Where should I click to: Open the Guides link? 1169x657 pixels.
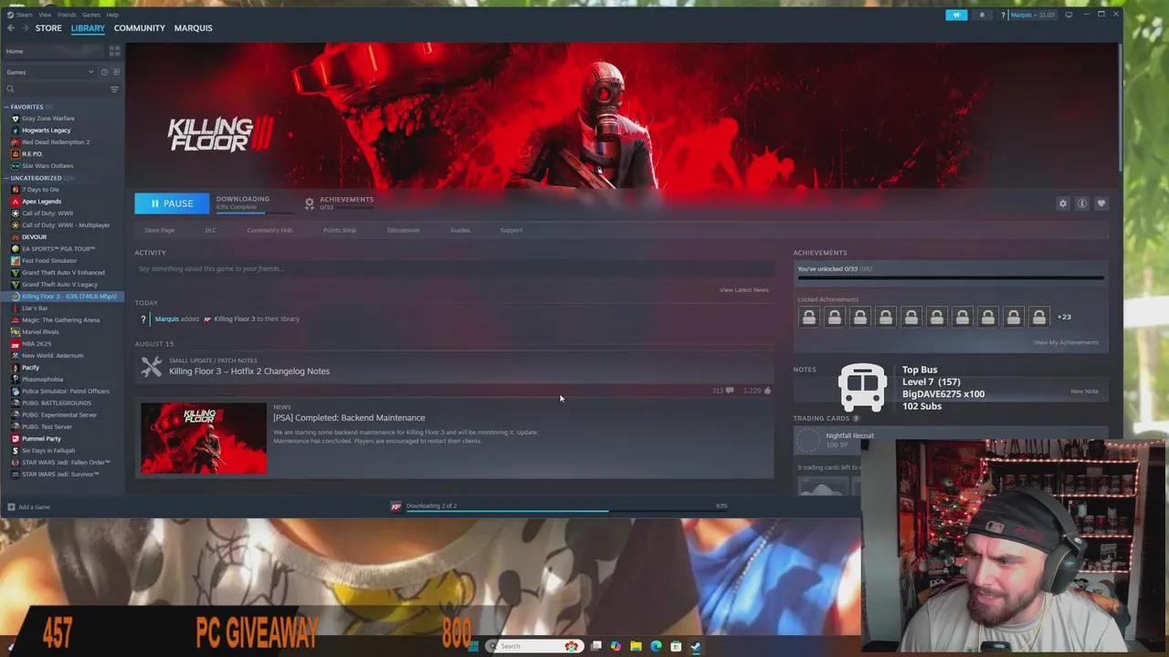point(460,230)
